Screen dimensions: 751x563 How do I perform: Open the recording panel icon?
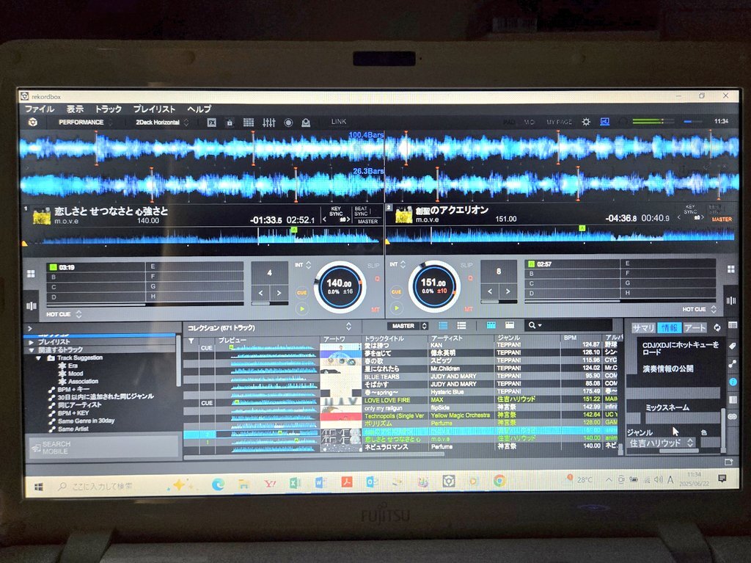tap(288, 123)
